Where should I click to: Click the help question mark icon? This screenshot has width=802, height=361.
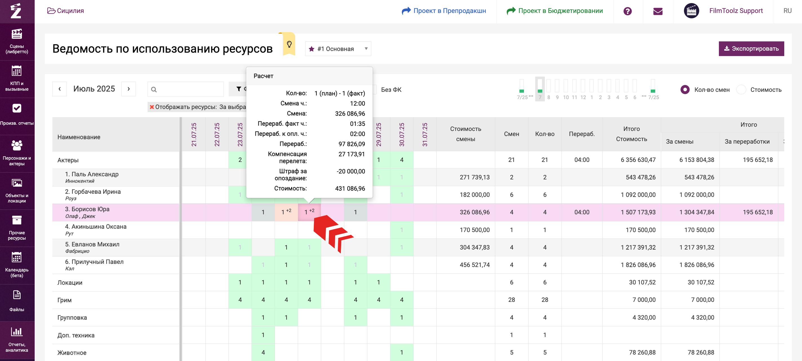[x=627, y=11]
